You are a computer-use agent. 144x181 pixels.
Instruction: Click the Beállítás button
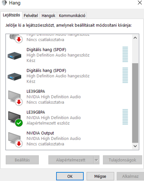point(22,160)
